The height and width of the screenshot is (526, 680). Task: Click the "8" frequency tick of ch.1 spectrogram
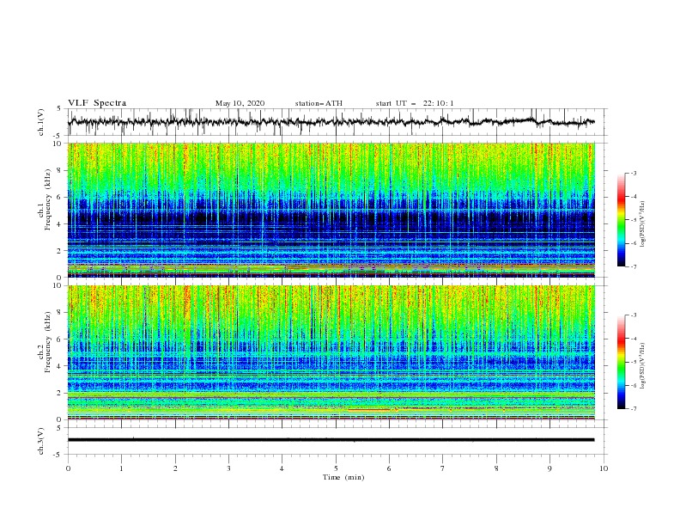pyautogui.click(x=61, y=170)
